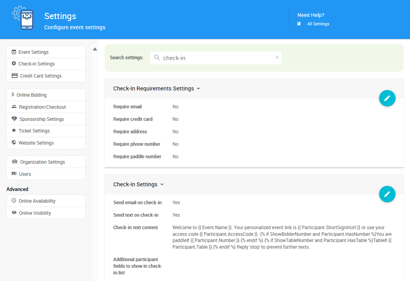Click the gear icon beside Check-in Settings
Viewport: 410px width, 281px height.
click(14, 64)
